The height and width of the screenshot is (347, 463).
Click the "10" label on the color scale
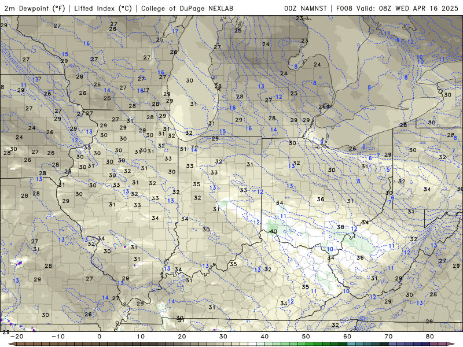(141, 337)
